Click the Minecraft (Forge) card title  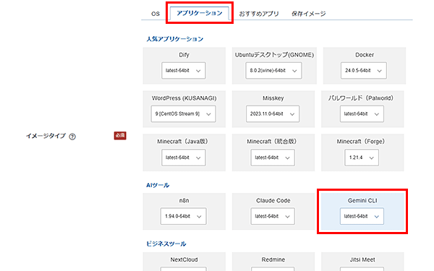coord(361,142)
